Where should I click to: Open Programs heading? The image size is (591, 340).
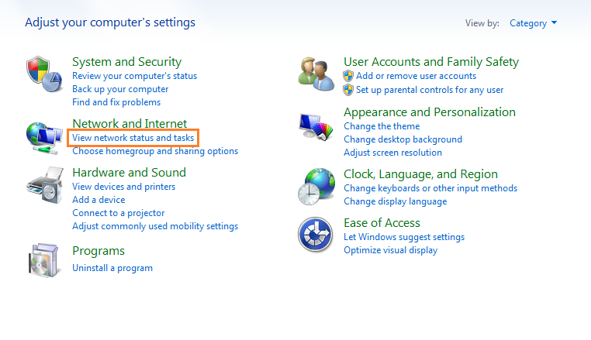point(98,251)
